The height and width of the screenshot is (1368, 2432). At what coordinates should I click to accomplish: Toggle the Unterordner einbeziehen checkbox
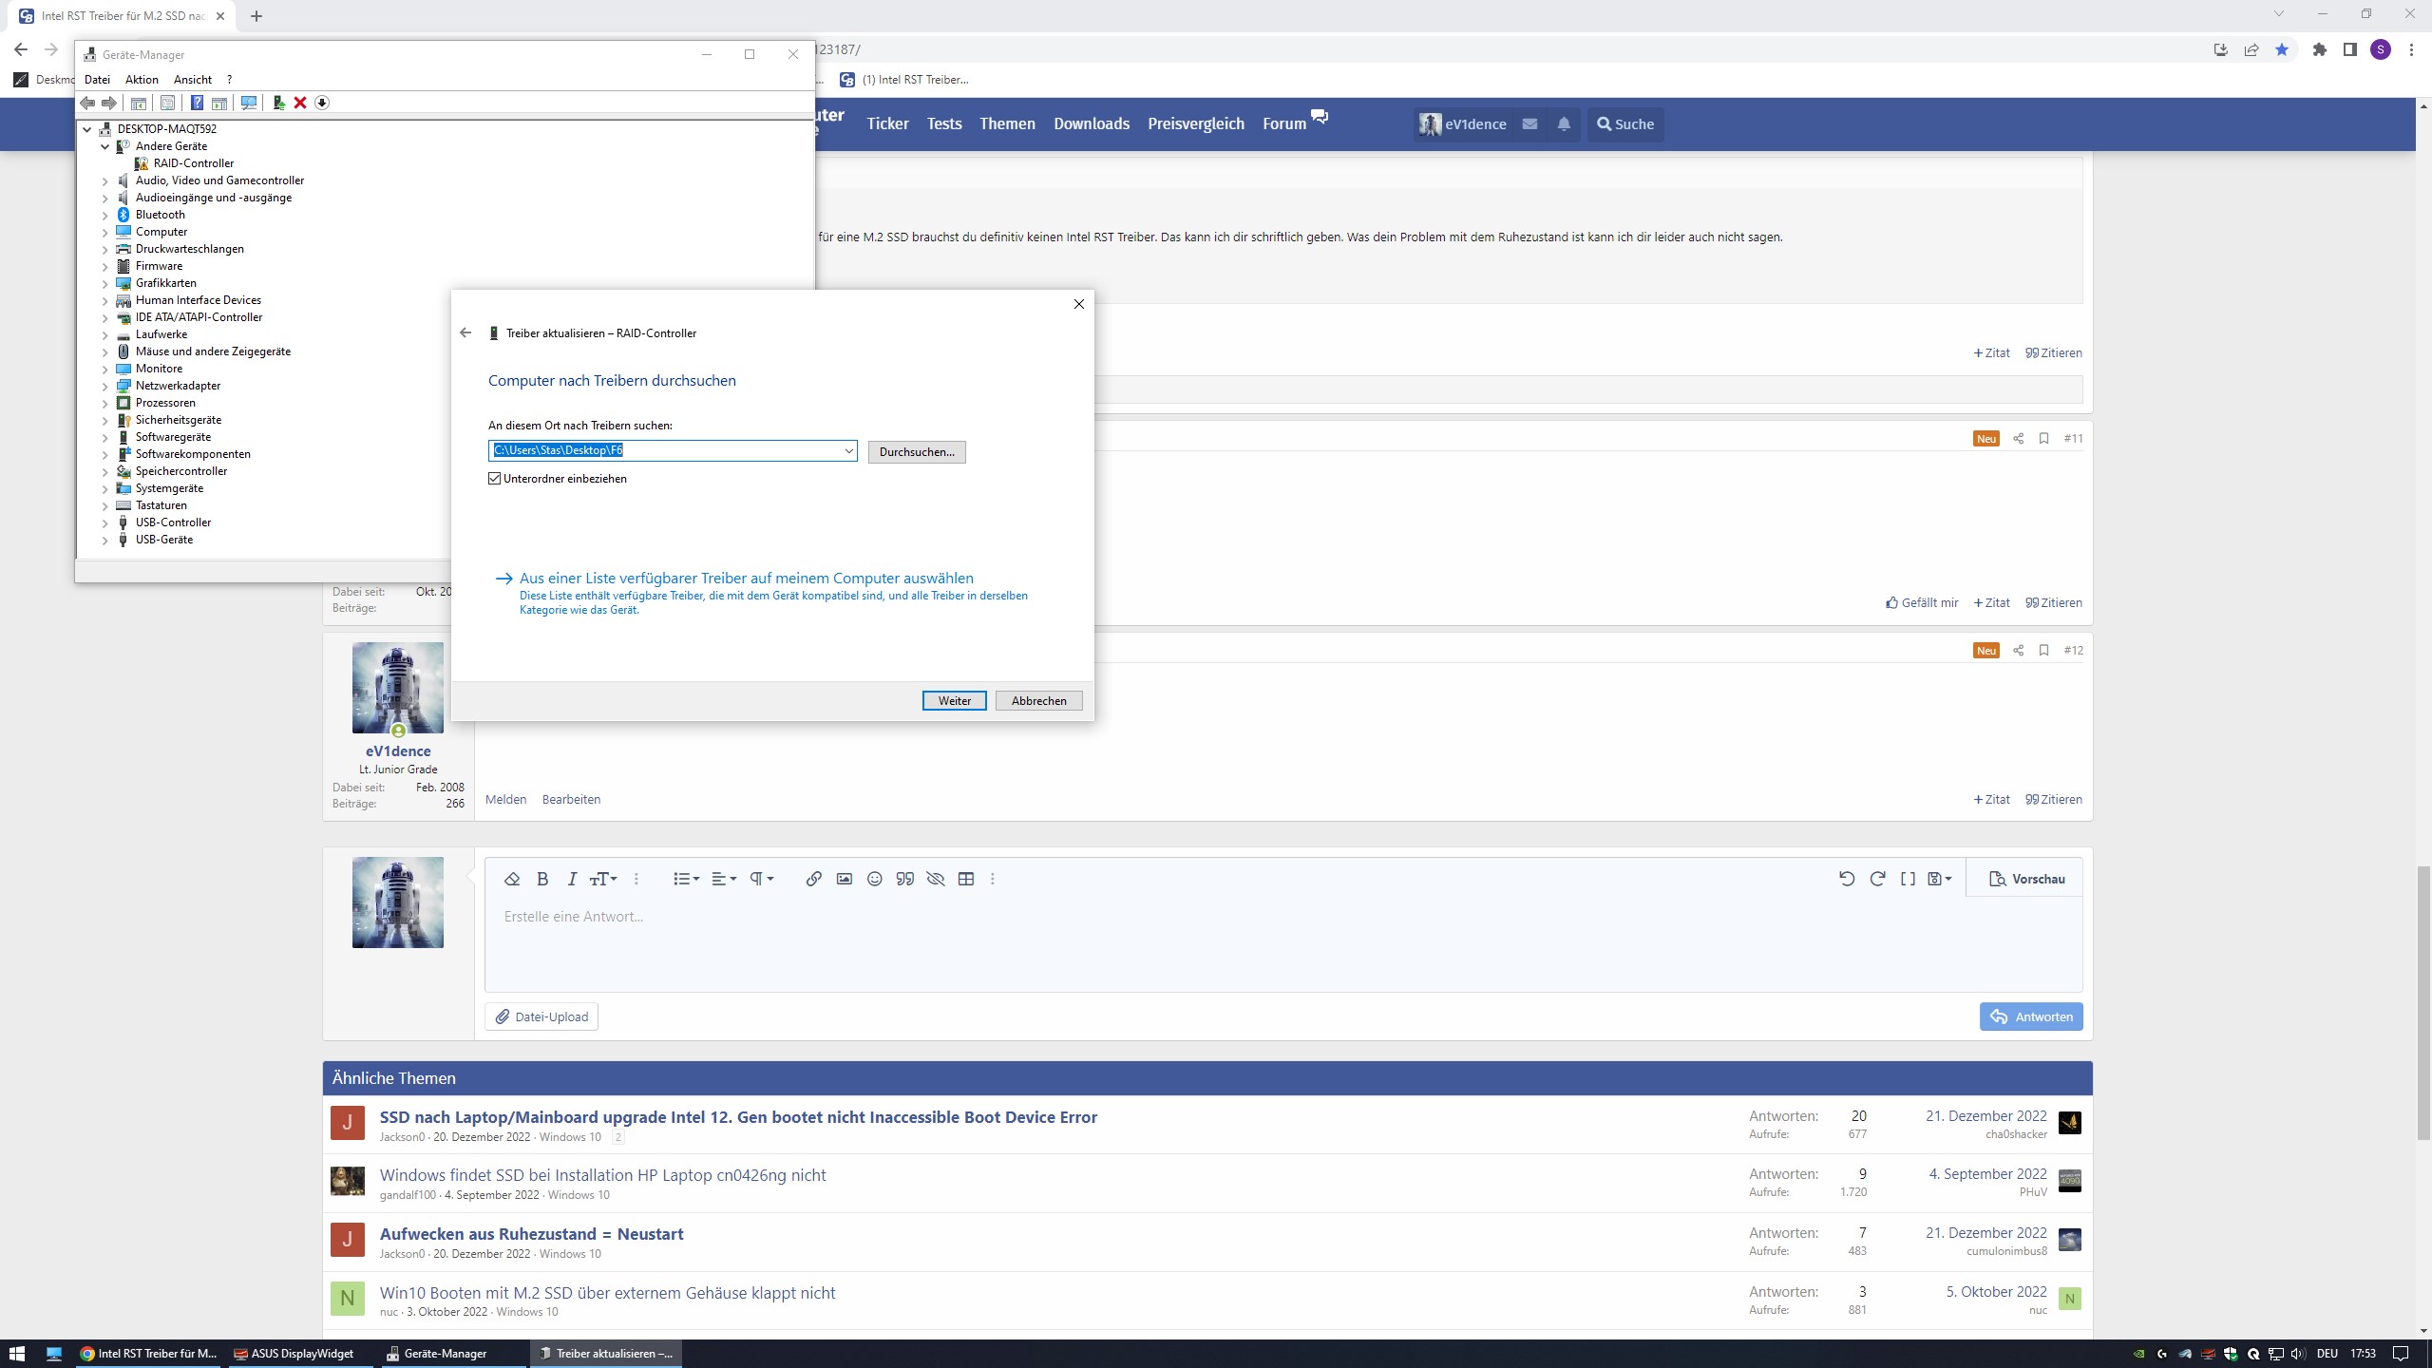495,479
